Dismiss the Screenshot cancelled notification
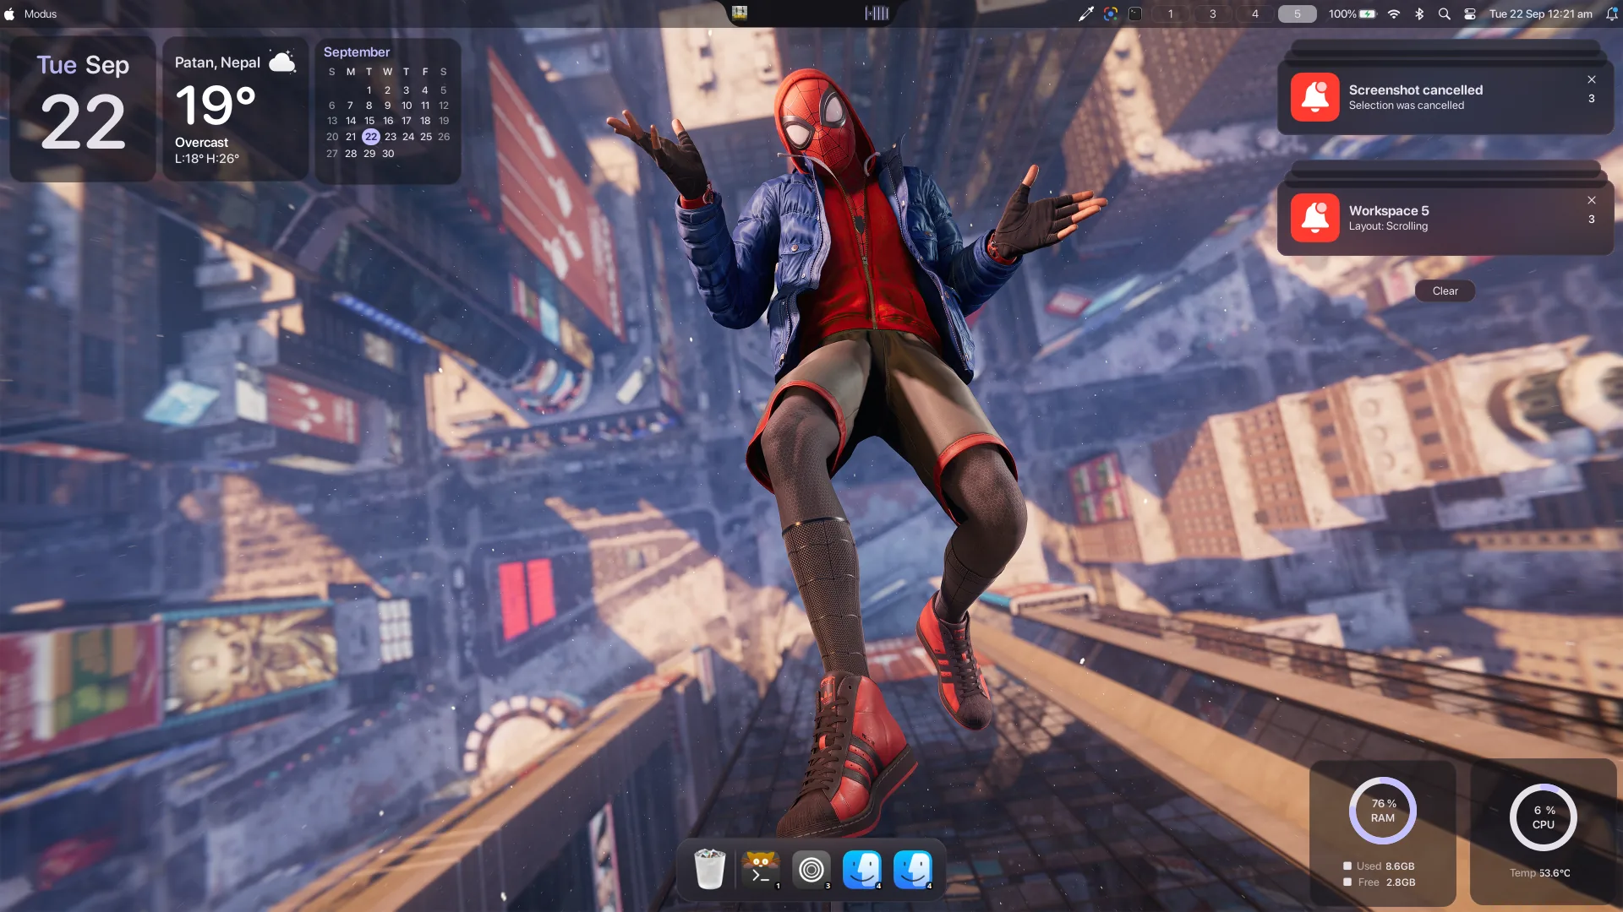Image resolution: width=1623 pixels, height=912 pixels. point(1592,79)
